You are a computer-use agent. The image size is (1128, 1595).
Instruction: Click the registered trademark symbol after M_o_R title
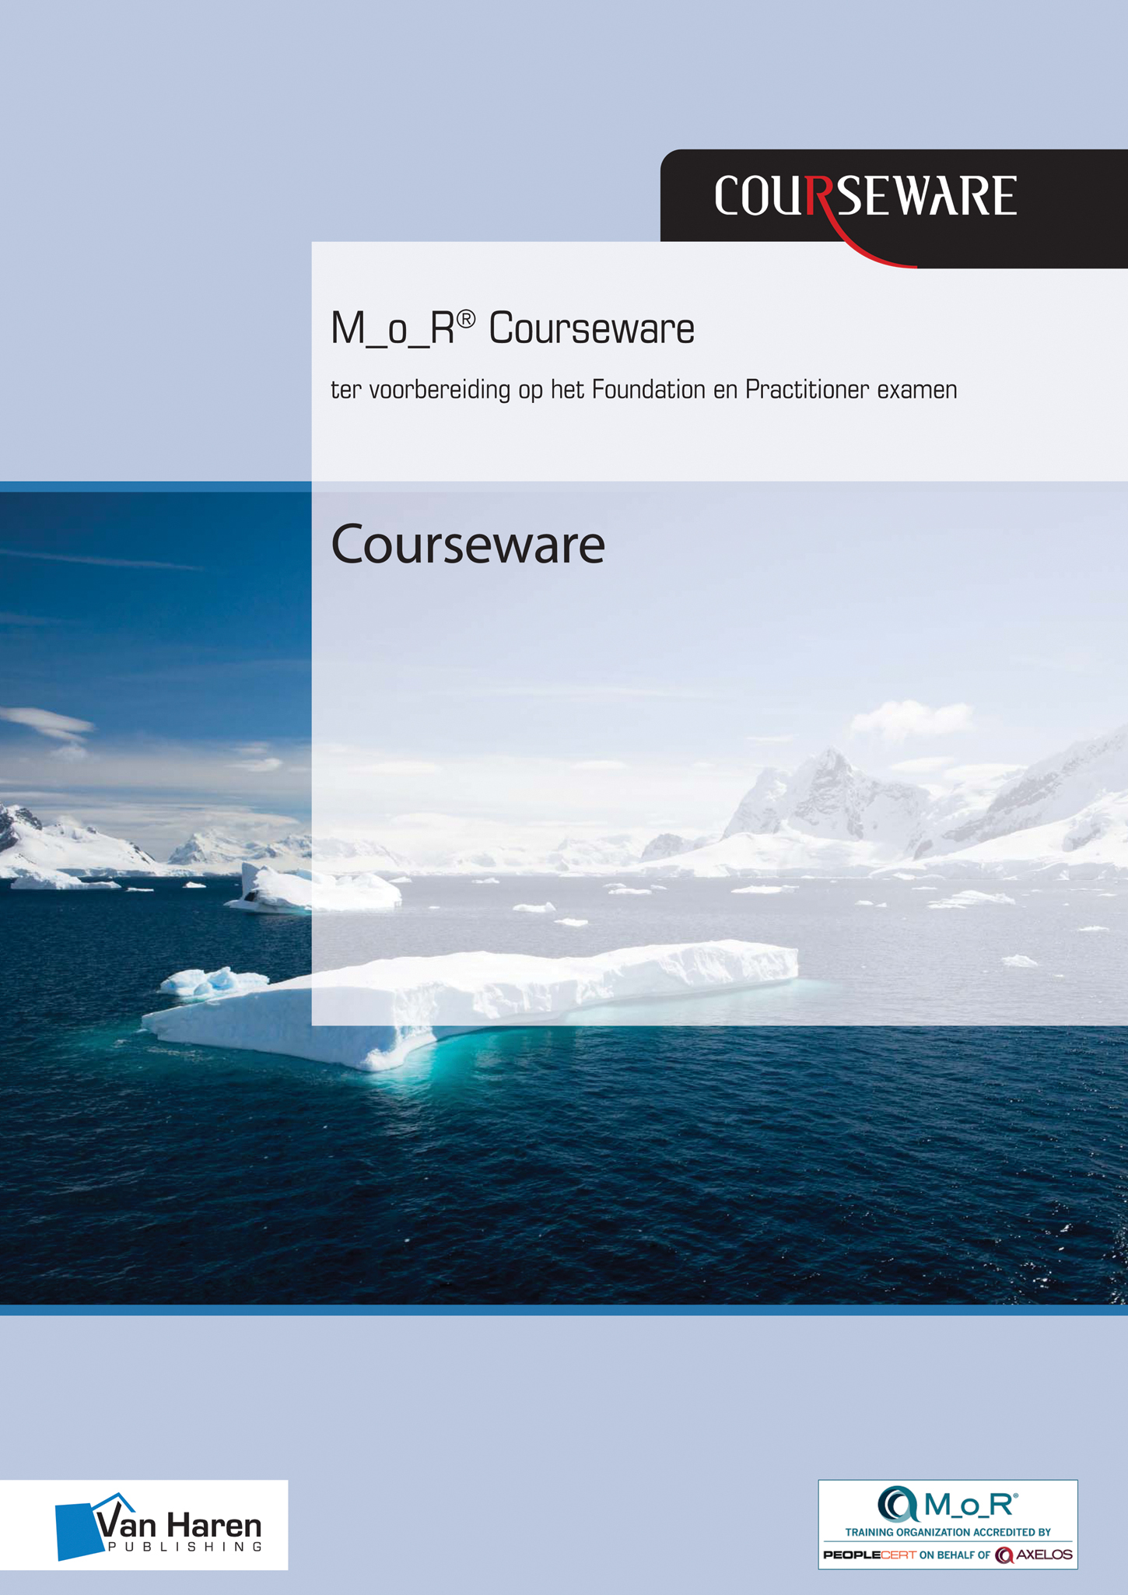pyautogui.click(x=466, y=318)
